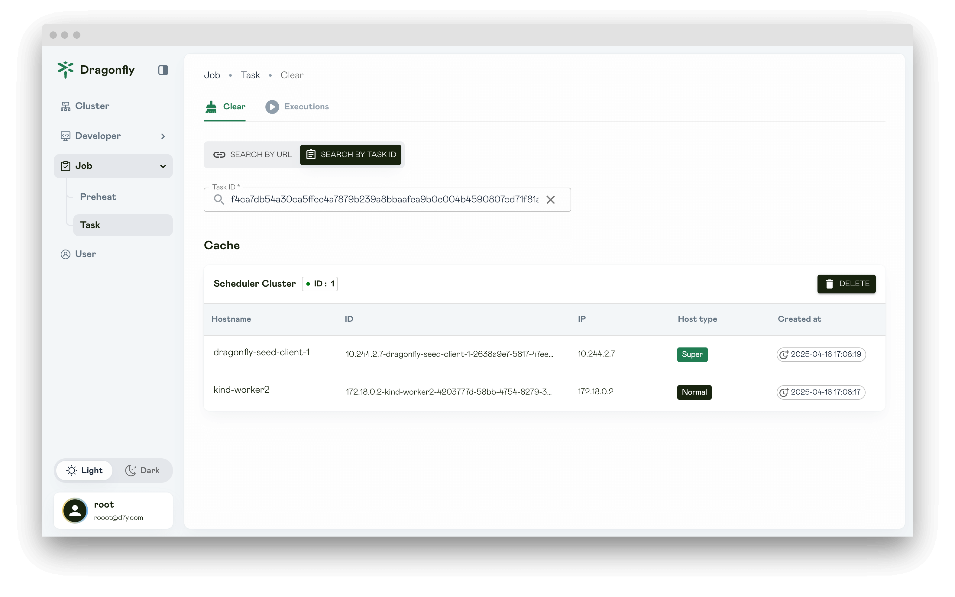Switch to Dark theme
Image resolution: width=955 pixels, height=597 pixels.
(x=142, y=470)
